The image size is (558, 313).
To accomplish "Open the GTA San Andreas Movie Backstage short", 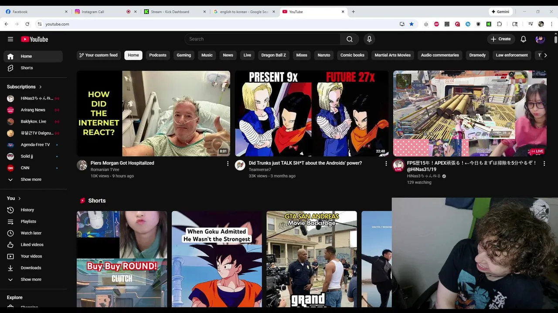I will (312, 259).
